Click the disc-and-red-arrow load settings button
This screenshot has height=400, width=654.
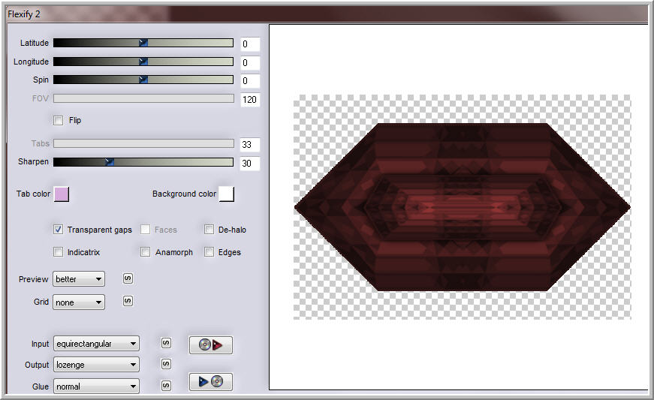[x=210, y=345]
